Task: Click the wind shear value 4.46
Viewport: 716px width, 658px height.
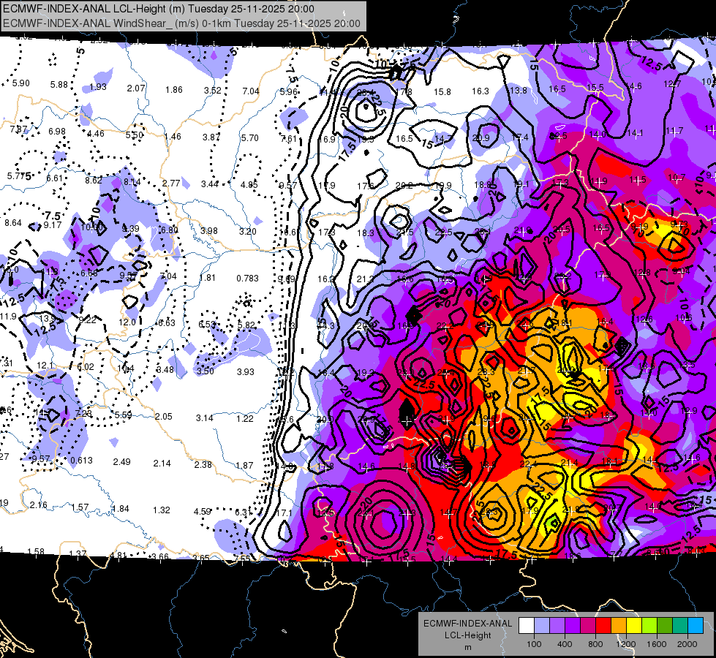Action: click(95, 133)
